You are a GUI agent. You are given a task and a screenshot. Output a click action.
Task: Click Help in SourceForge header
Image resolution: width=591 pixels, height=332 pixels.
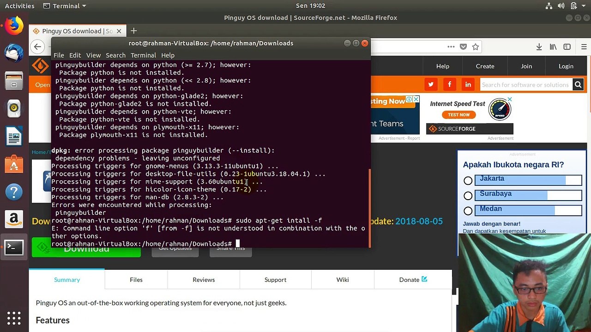(443, 66)
